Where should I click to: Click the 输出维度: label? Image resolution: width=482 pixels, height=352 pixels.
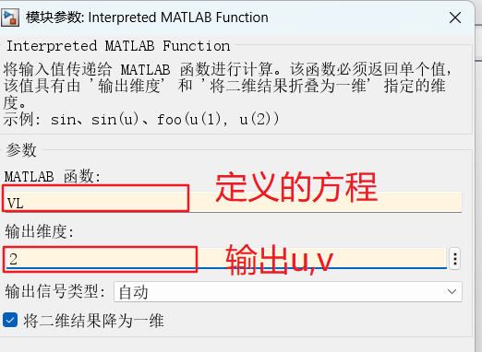[x=40, y=231]
